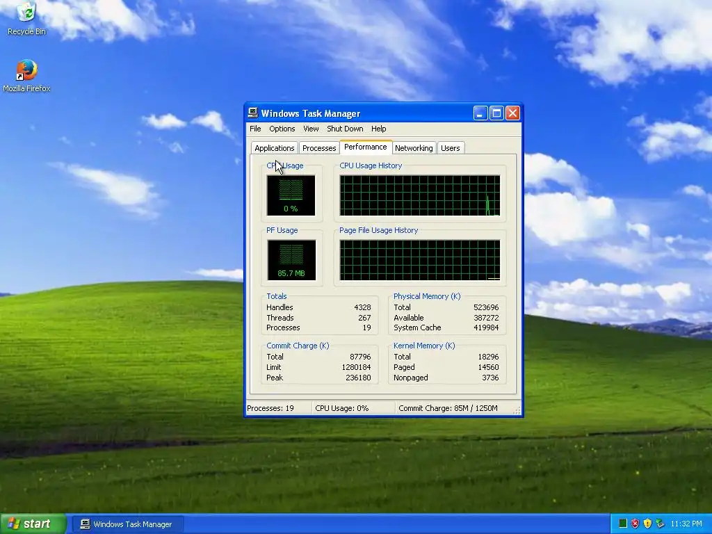Click the green CPU meter tray icon

tap(622, 524)
